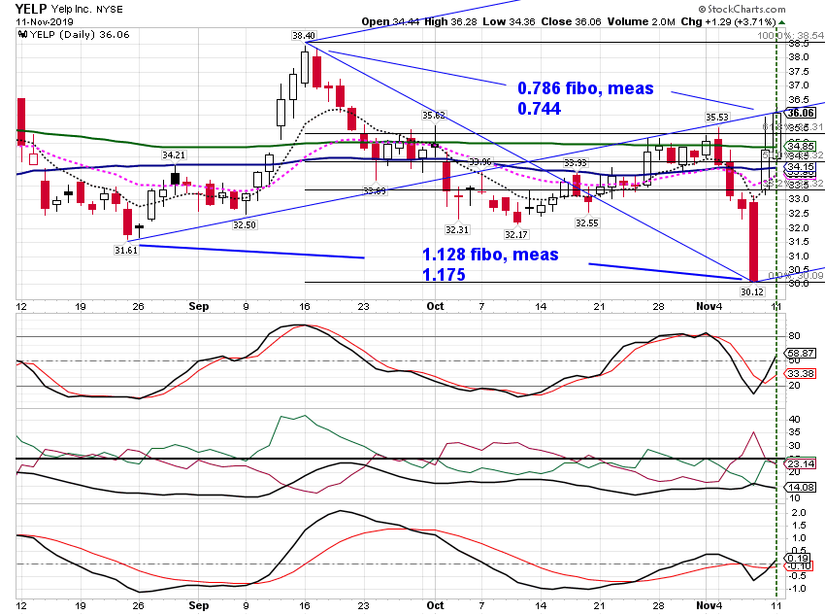Click the Yelp Inc. NYSE company name

pos(87,10)
